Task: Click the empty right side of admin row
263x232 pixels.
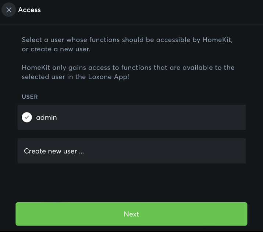Action: coord(206,117)
